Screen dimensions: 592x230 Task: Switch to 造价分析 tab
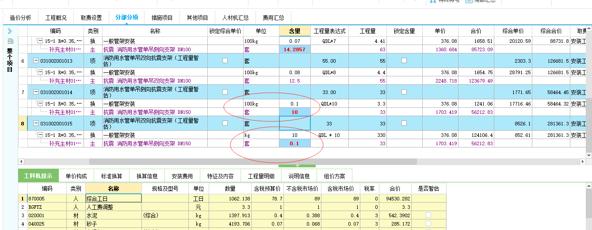(21, 18)
